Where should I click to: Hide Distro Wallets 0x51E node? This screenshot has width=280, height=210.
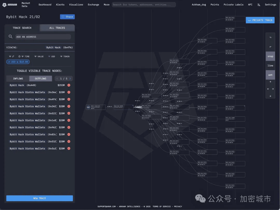click(69, 141)
